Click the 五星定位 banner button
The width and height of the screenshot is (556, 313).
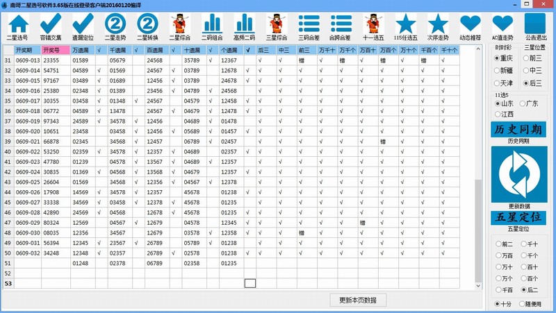click(520, 217)
